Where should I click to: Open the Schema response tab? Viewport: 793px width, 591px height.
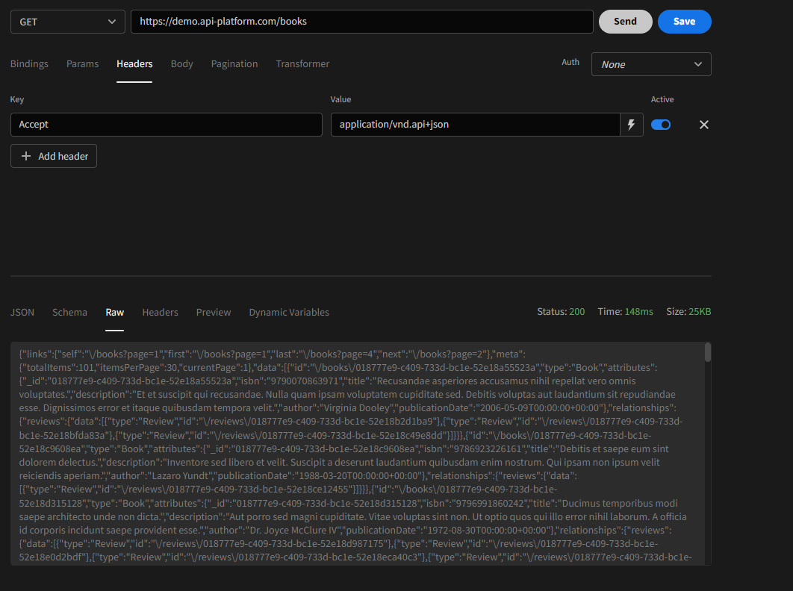69,312
